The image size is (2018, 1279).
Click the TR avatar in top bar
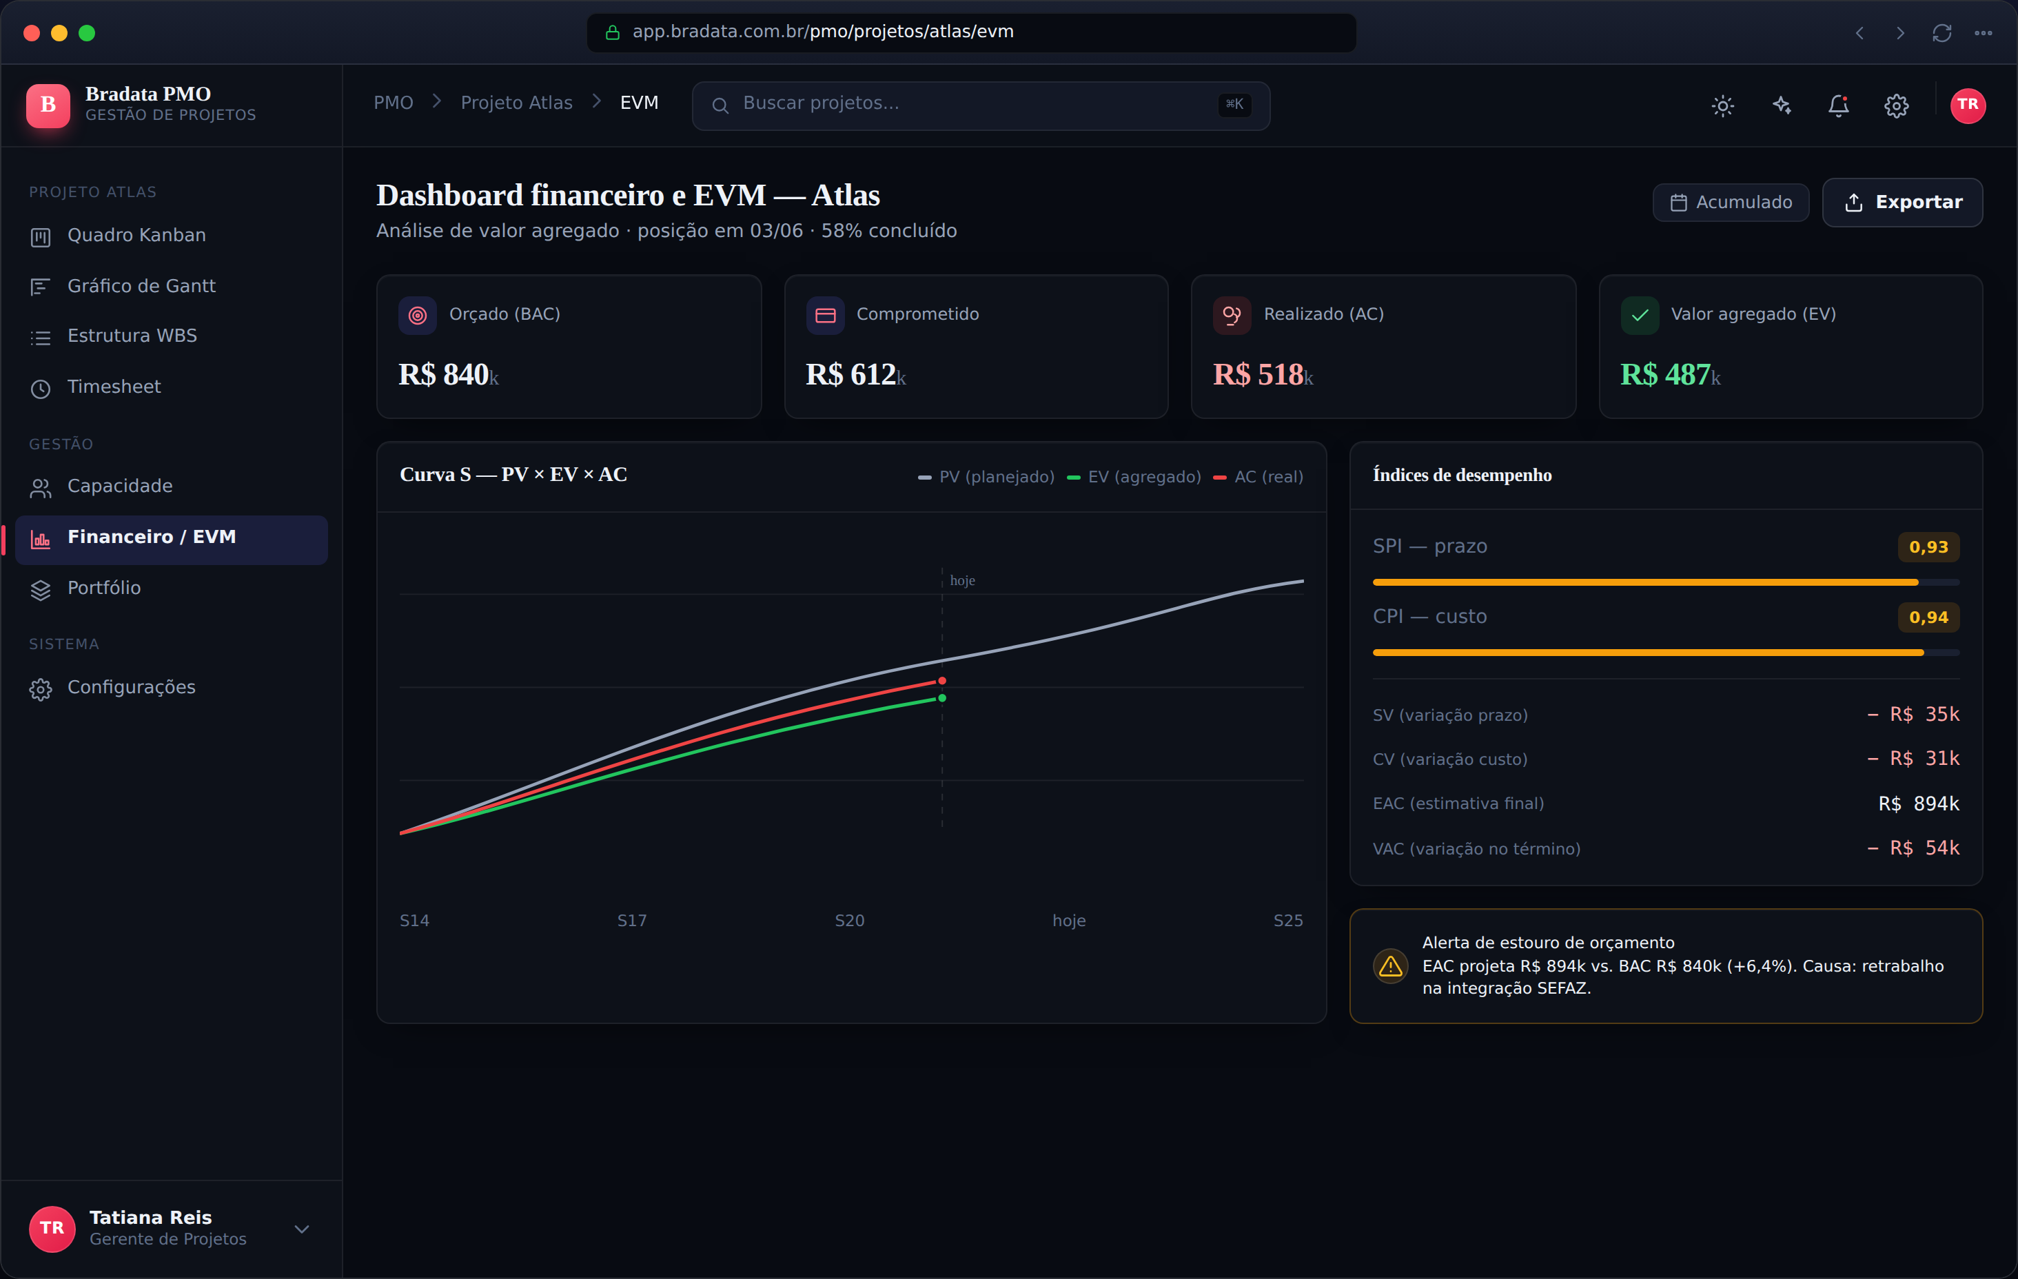[1968, 105]
